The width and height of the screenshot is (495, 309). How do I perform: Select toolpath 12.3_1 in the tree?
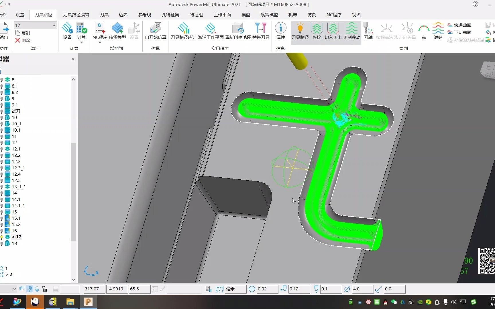(18, 168)
